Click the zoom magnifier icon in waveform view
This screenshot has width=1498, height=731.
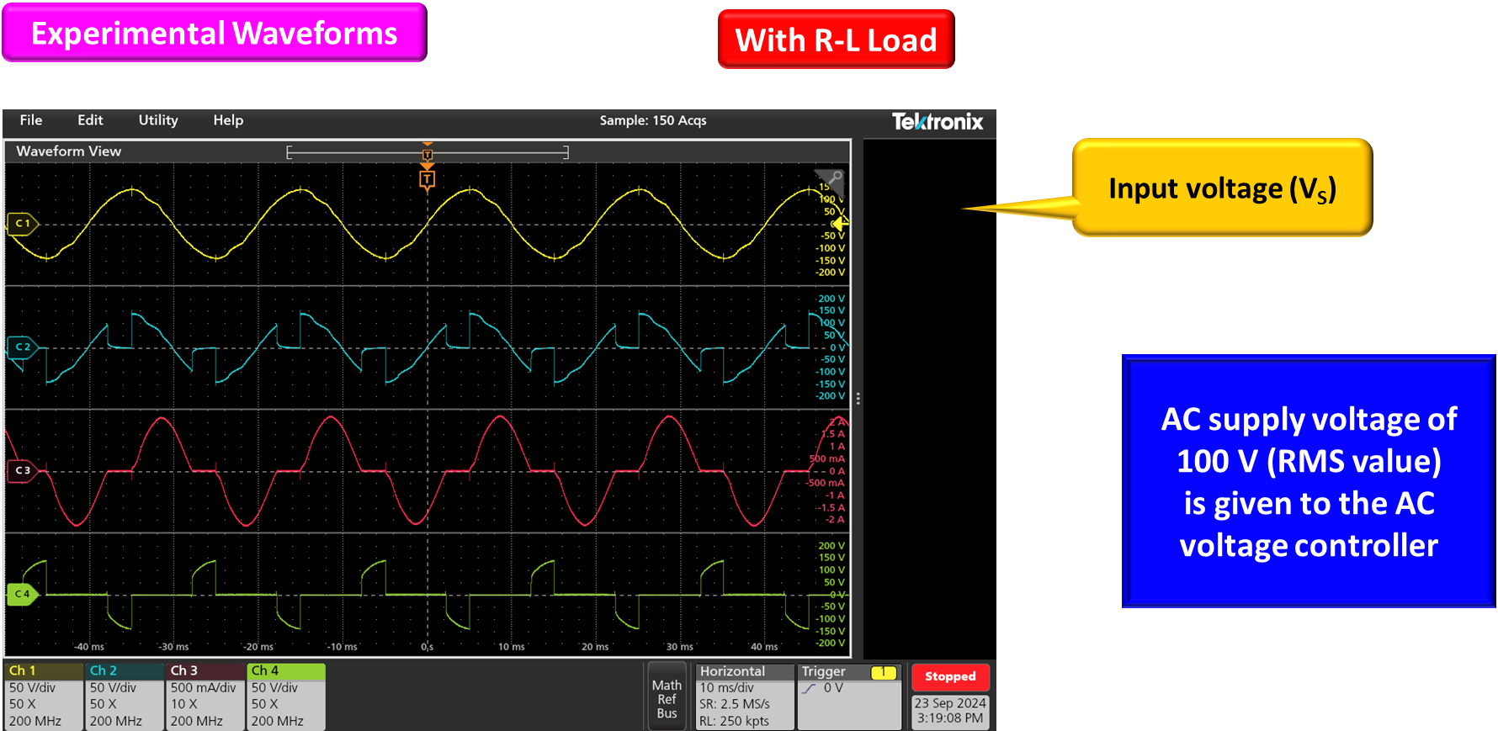(836, 177)
